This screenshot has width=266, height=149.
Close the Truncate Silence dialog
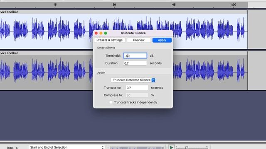[96, 33]
